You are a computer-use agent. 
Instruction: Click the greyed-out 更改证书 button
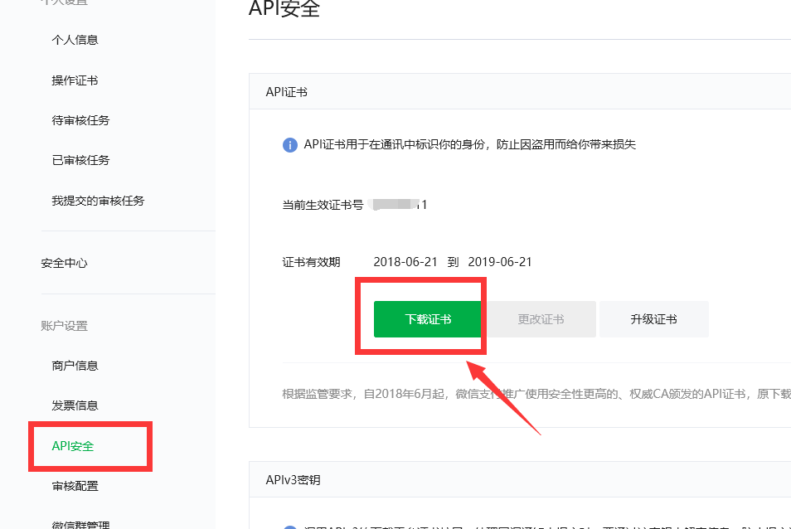[x=541, y=319]
